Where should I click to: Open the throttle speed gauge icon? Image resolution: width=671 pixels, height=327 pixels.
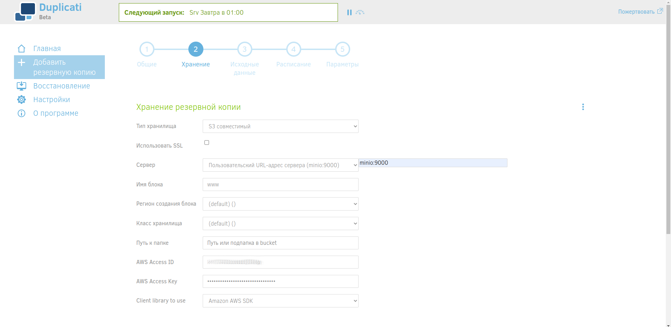(x=360, y=12)
